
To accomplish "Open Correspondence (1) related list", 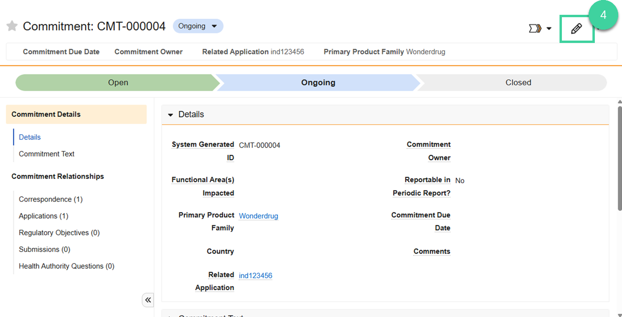I will click(x=51, y=199).
